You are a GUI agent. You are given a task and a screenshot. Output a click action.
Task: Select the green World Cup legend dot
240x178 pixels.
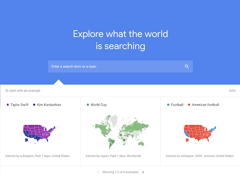88,105
